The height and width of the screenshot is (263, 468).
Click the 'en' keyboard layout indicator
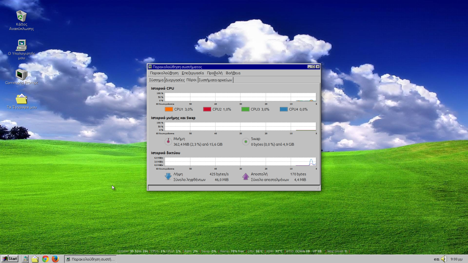(x=436, y=259)
